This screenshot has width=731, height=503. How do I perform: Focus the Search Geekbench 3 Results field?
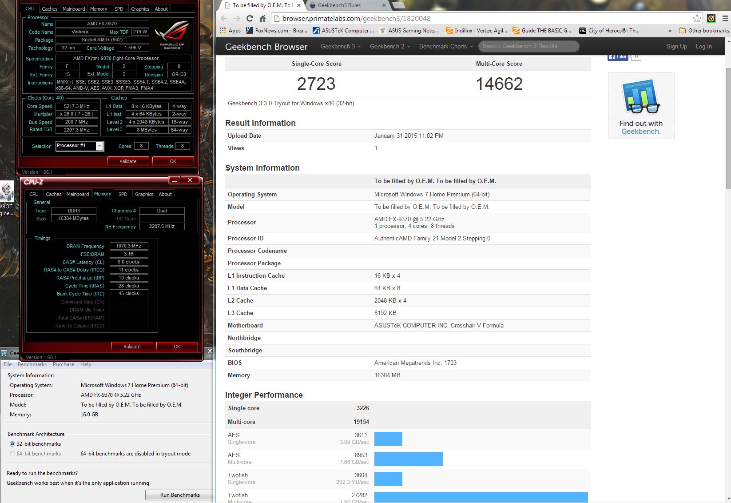pos(528,46)
